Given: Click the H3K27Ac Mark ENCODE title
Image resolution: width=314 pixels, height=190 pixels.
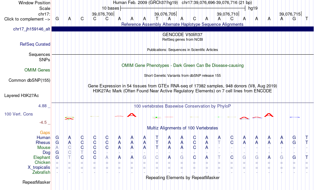Looking at the screenshot, I should tap(182, 91).
